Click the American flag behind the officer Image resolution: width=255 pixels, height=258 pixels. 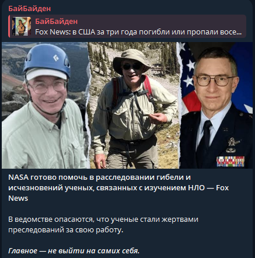pyautogui.click(x=188, y=78)
